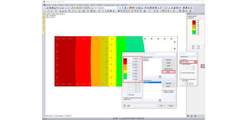Click the blue info circle toolbar icon
247x120 pixels.
(175, 8)
